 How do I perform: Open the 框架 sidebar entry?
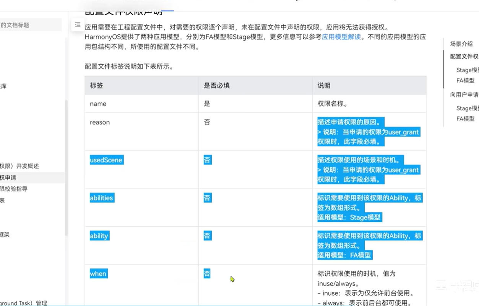(5, 235)
